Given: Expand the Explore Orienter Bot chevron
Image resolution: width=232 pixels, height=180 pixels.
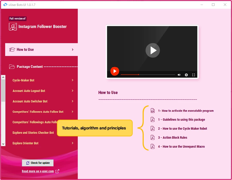Looking at the screenshot, I should tap(73, 143).
